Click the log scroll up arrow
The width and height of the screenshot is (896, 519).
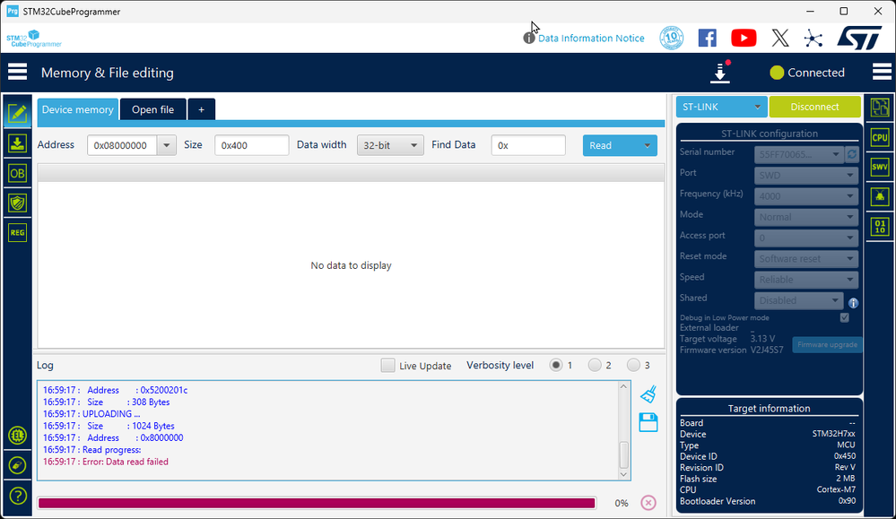pos(623,386)
